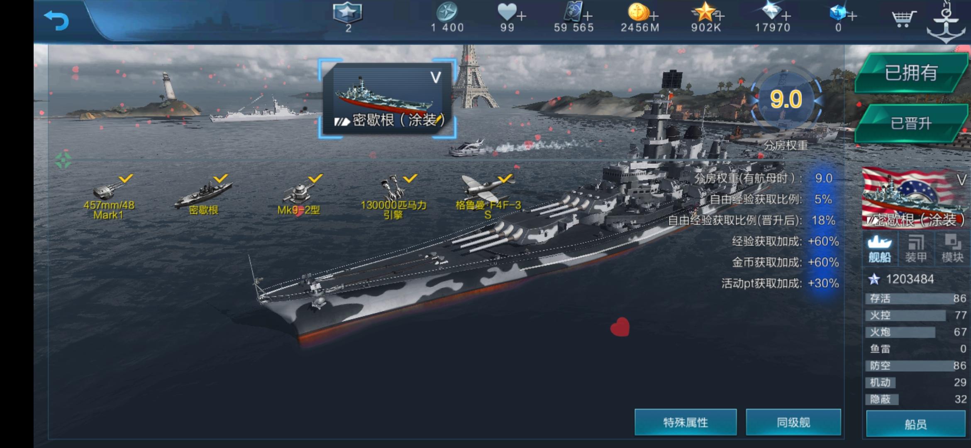Select the 130000匹马力引擎 engine module
This screenshot has height=448, width=971.
[393, 197]
